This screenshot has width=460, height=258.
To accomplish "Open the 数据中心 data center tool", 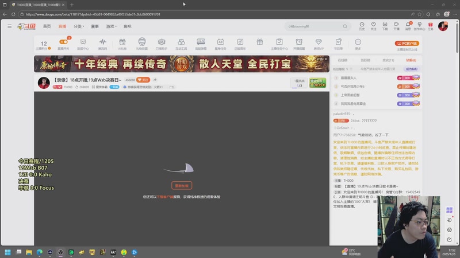I will pyautogui.click(x=83, y=45).
